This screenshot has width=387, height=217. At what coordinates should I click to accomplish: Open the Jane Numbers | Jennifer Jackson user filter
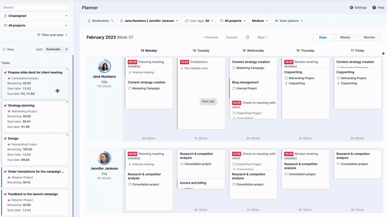coord(149,21)
